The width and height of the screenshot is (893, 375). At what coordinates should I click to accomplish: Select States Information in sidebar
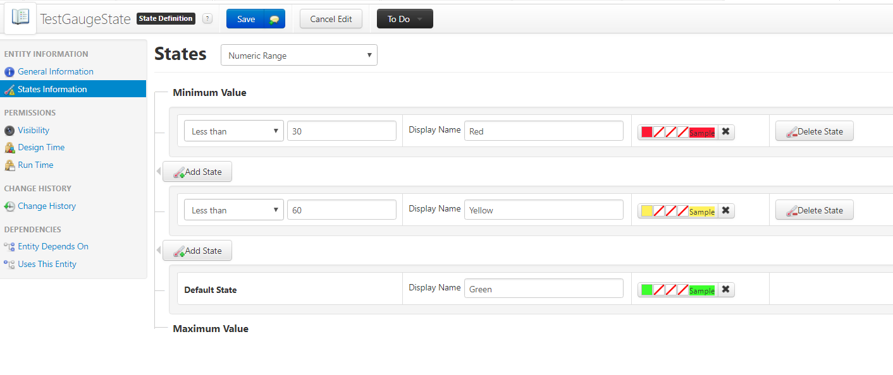point(73,89)
